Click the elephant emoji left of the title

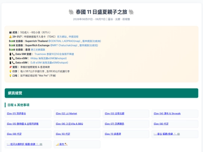(x=71, y=12)
